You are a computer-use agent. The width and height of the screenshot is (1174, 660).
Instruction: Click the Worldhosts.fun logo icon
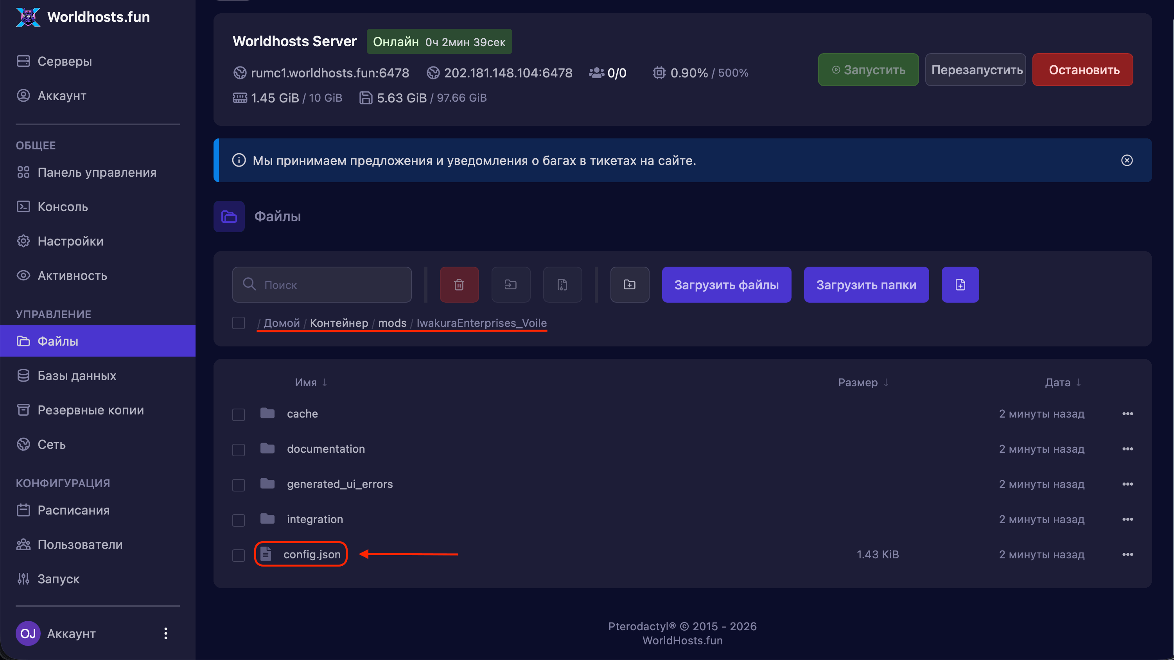28,17
